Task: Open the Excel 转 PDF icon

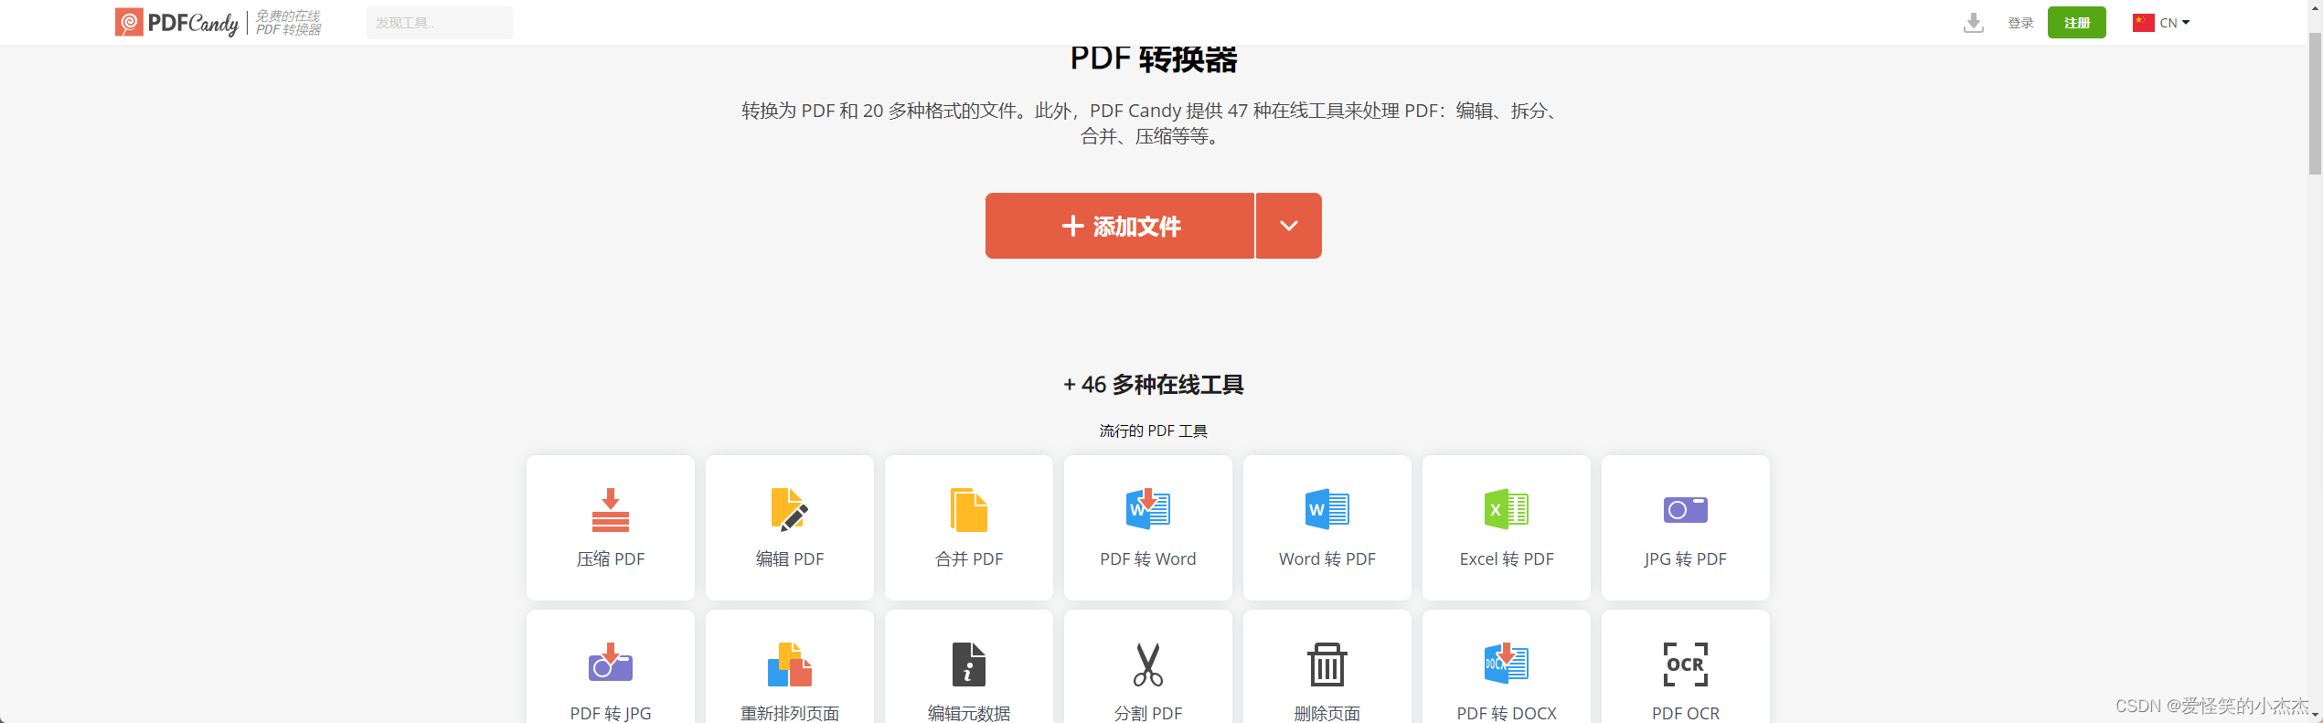Action: tap(1507, 509)
